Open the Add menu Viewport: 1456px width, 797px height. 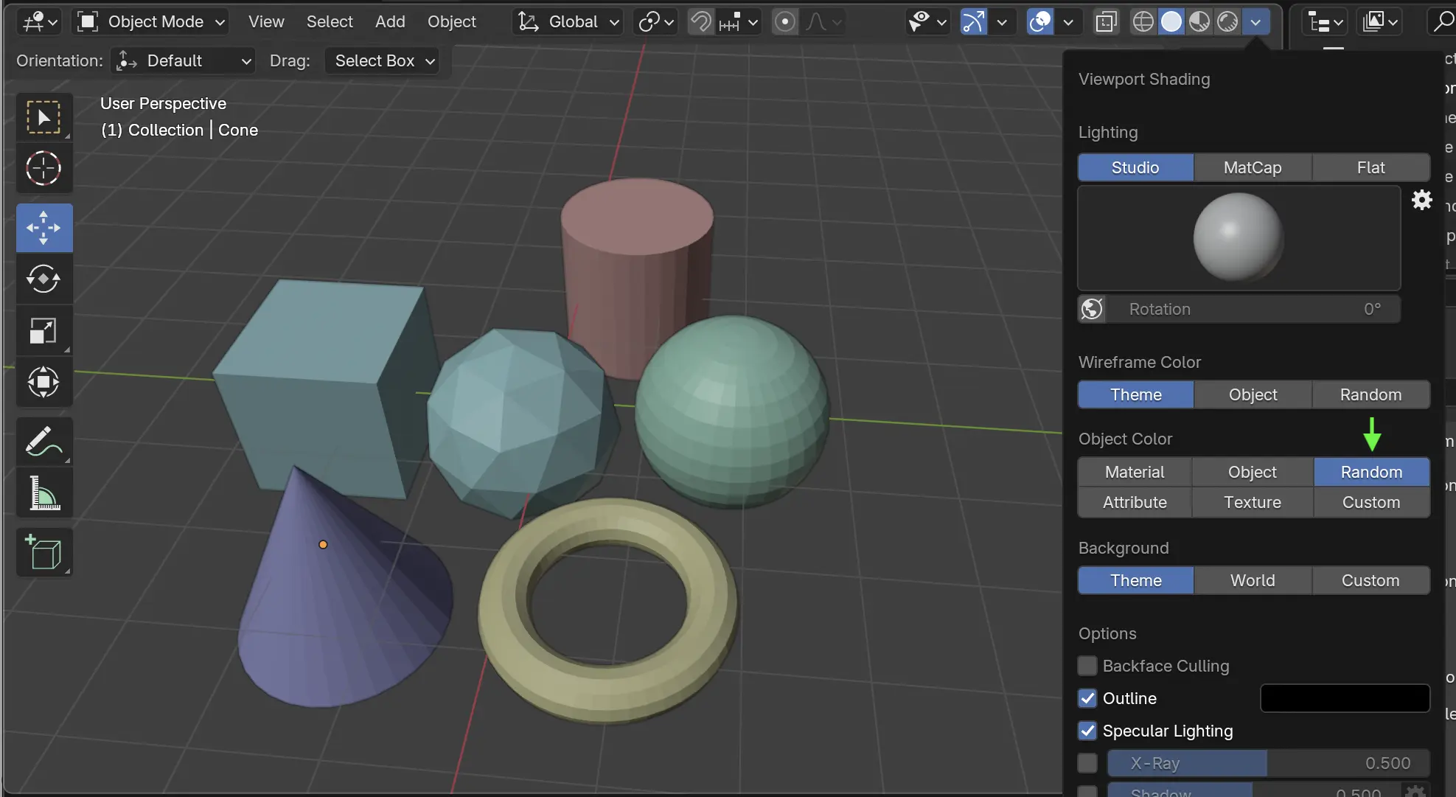[390, 22]
